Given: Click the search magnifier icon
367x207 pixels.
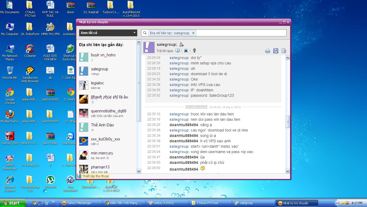Looking at the screenshot, I should tap(145, 33).
